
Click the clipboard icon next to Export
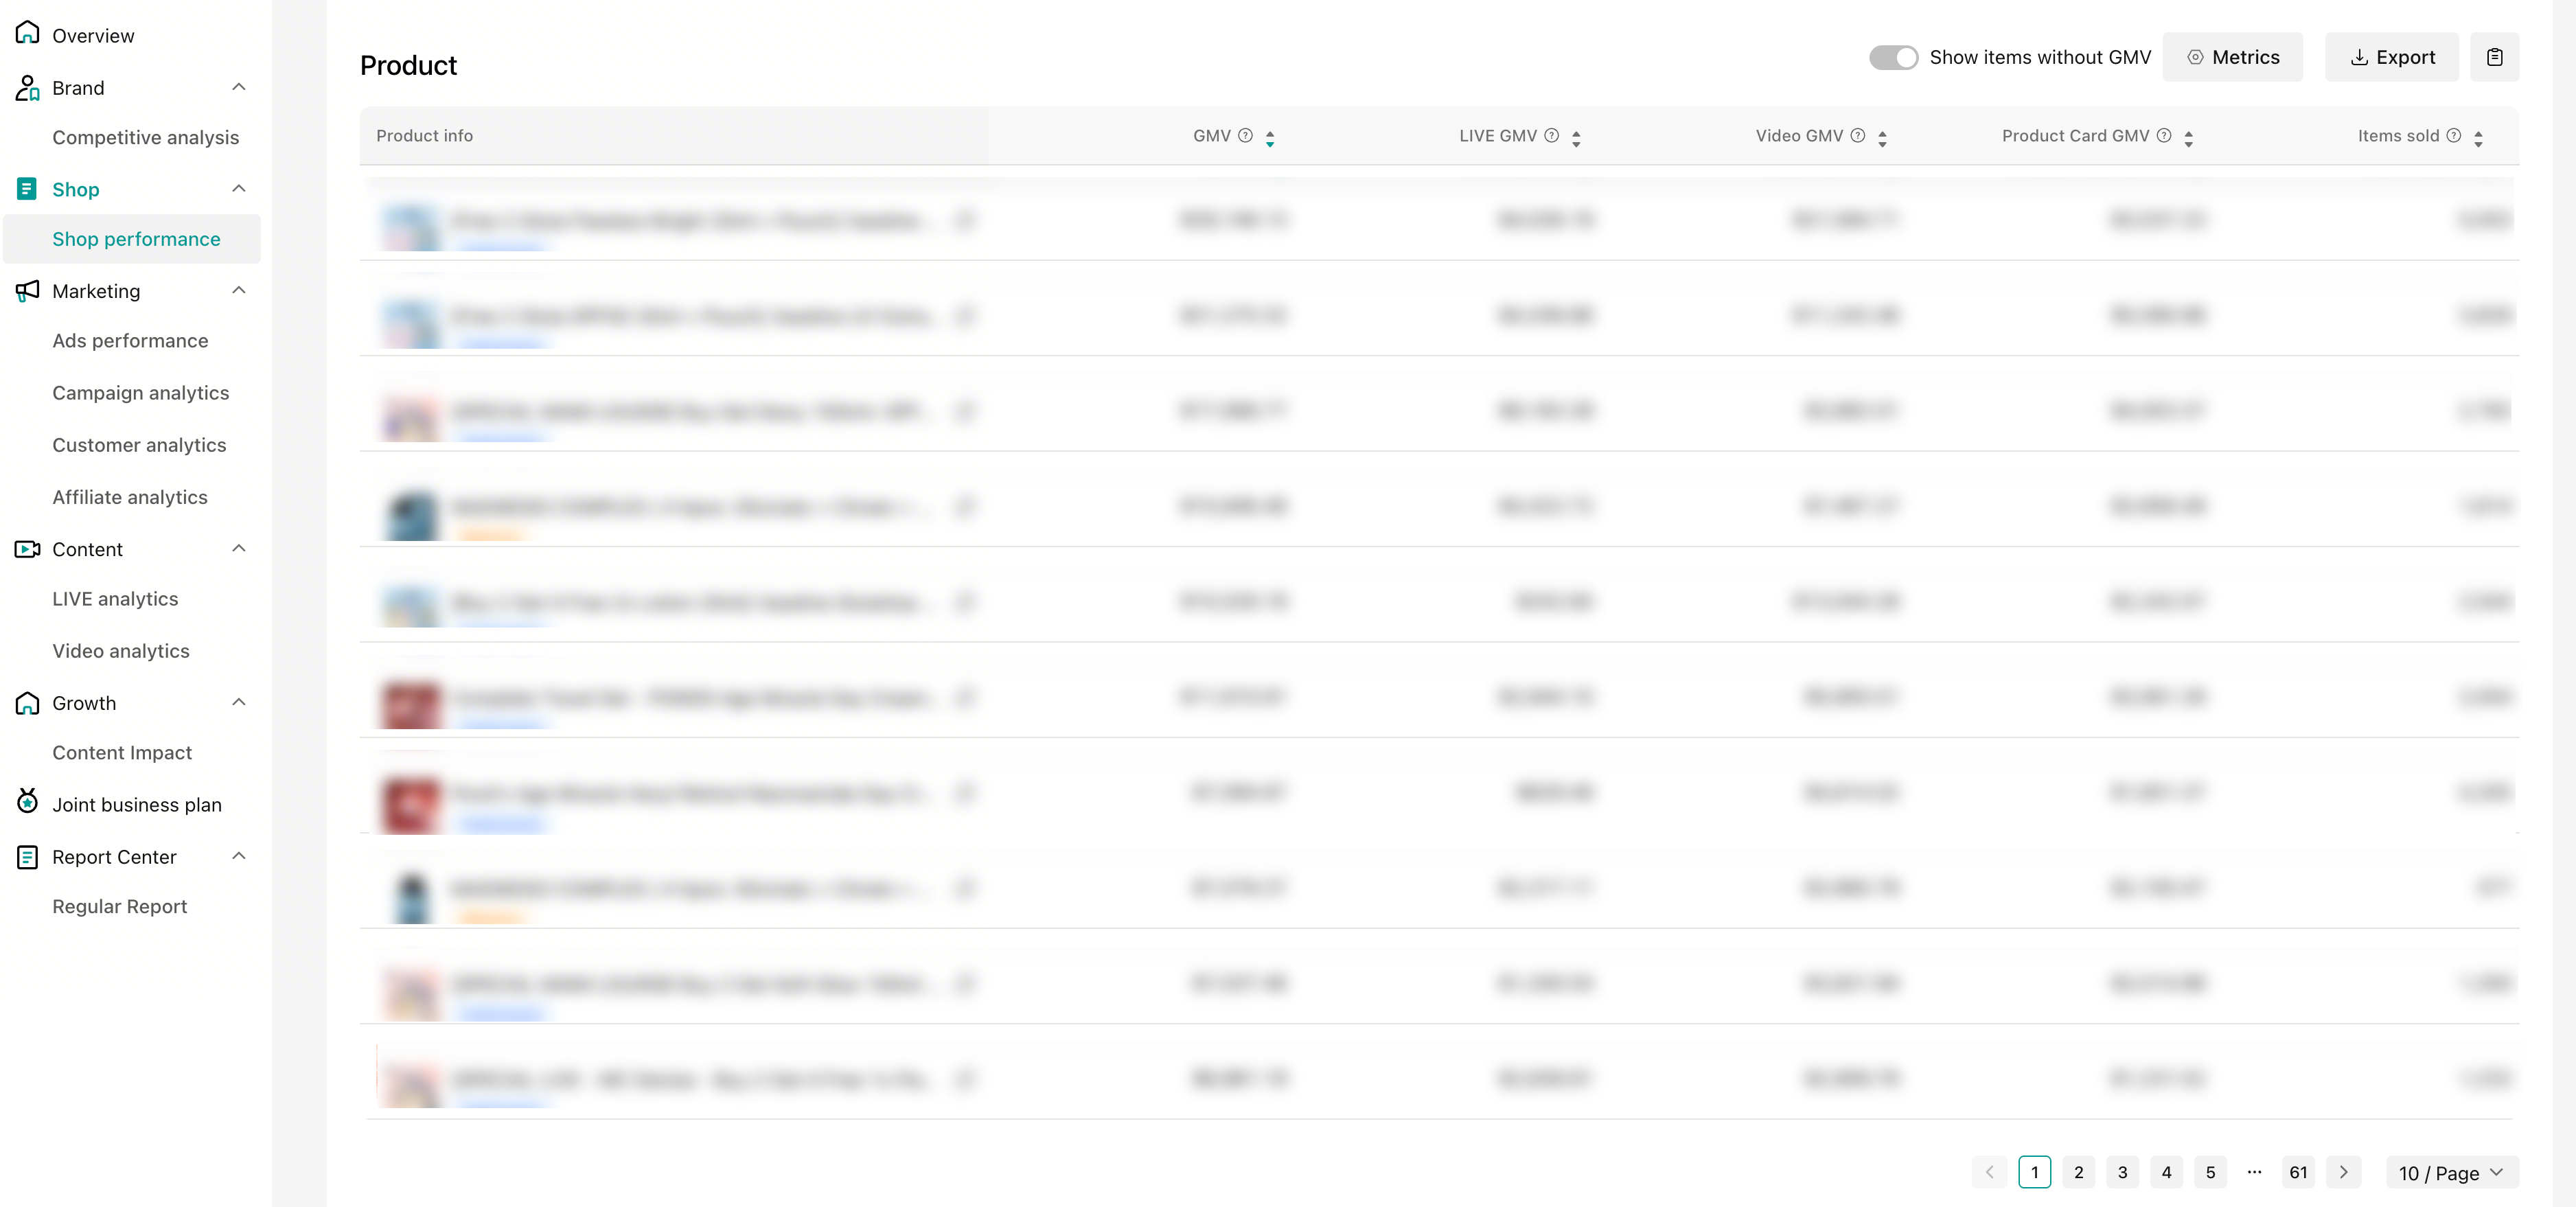click(2494, 57)
